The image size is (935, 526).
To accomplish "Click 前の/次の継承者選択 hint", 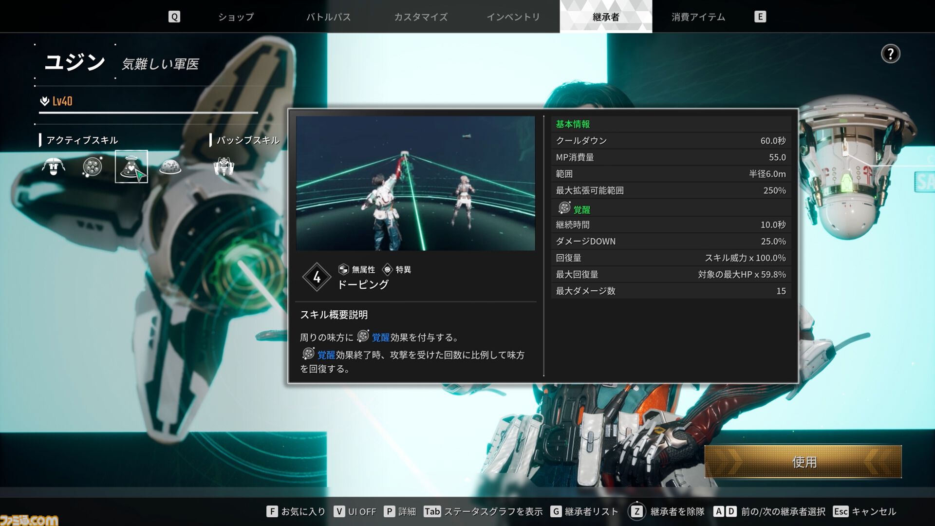I will (769, 511).
